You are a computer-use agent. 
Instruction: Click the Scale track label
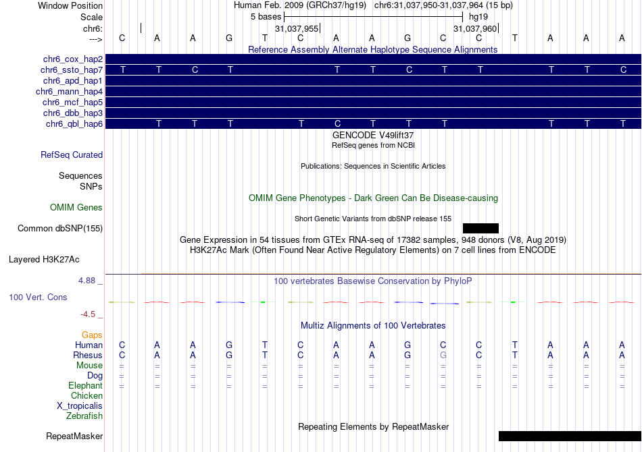(x=91, y=17)
